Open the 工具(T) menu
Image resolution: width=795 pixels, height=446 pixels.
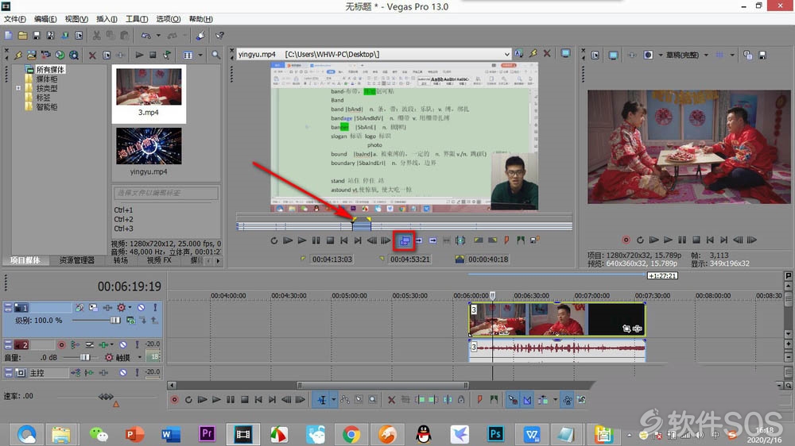[x=137, y=19]
